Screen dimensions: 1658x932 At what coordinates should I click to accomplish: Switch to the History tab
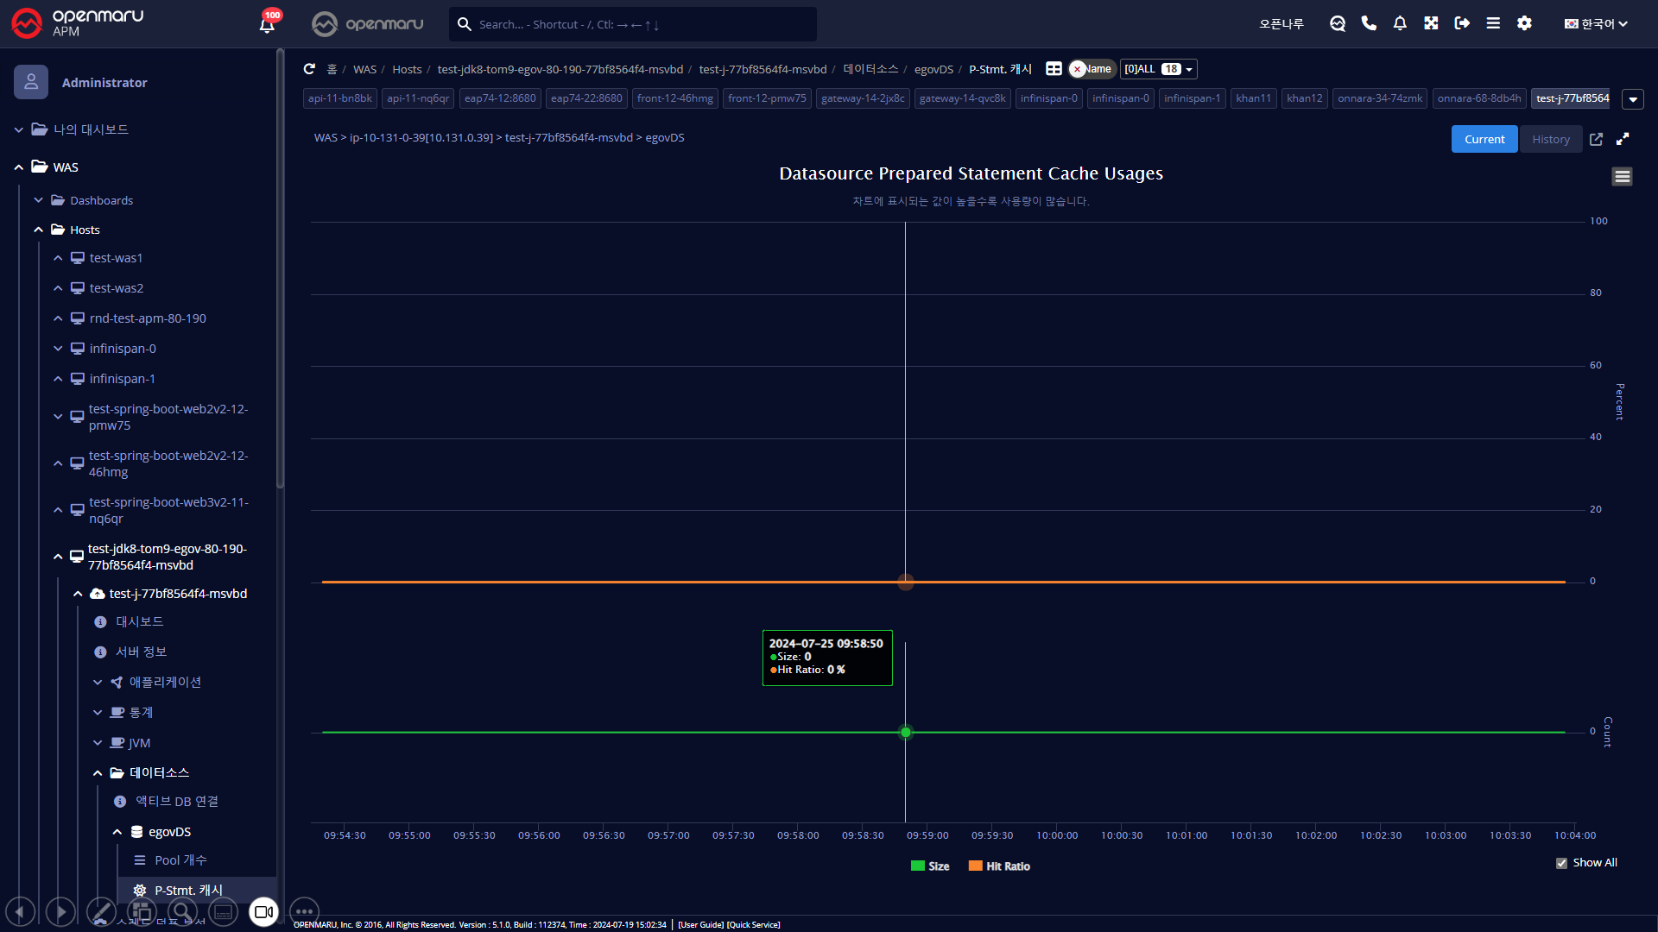[x=1550, y=139]
